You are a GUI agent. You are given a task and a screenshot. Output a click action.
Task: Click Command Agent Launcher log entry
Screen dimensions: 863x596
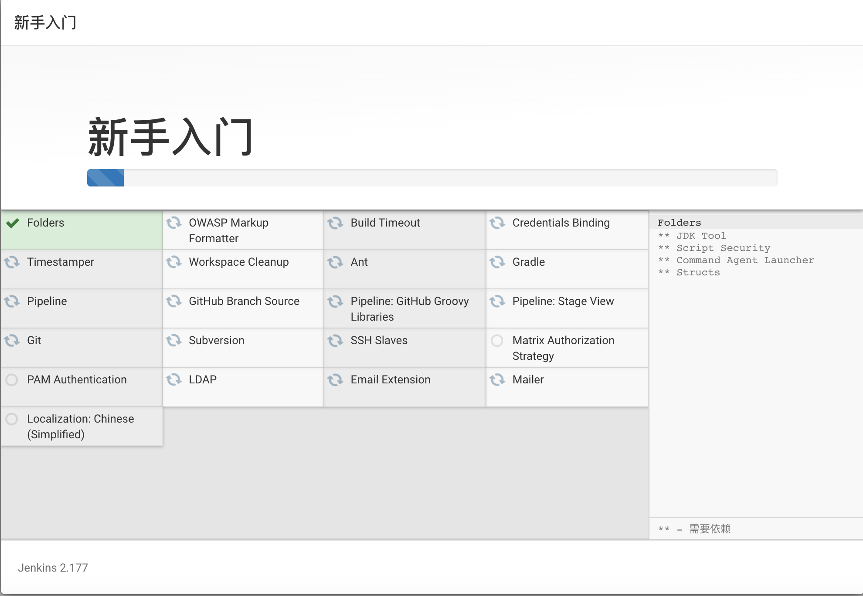coord(745,261)
